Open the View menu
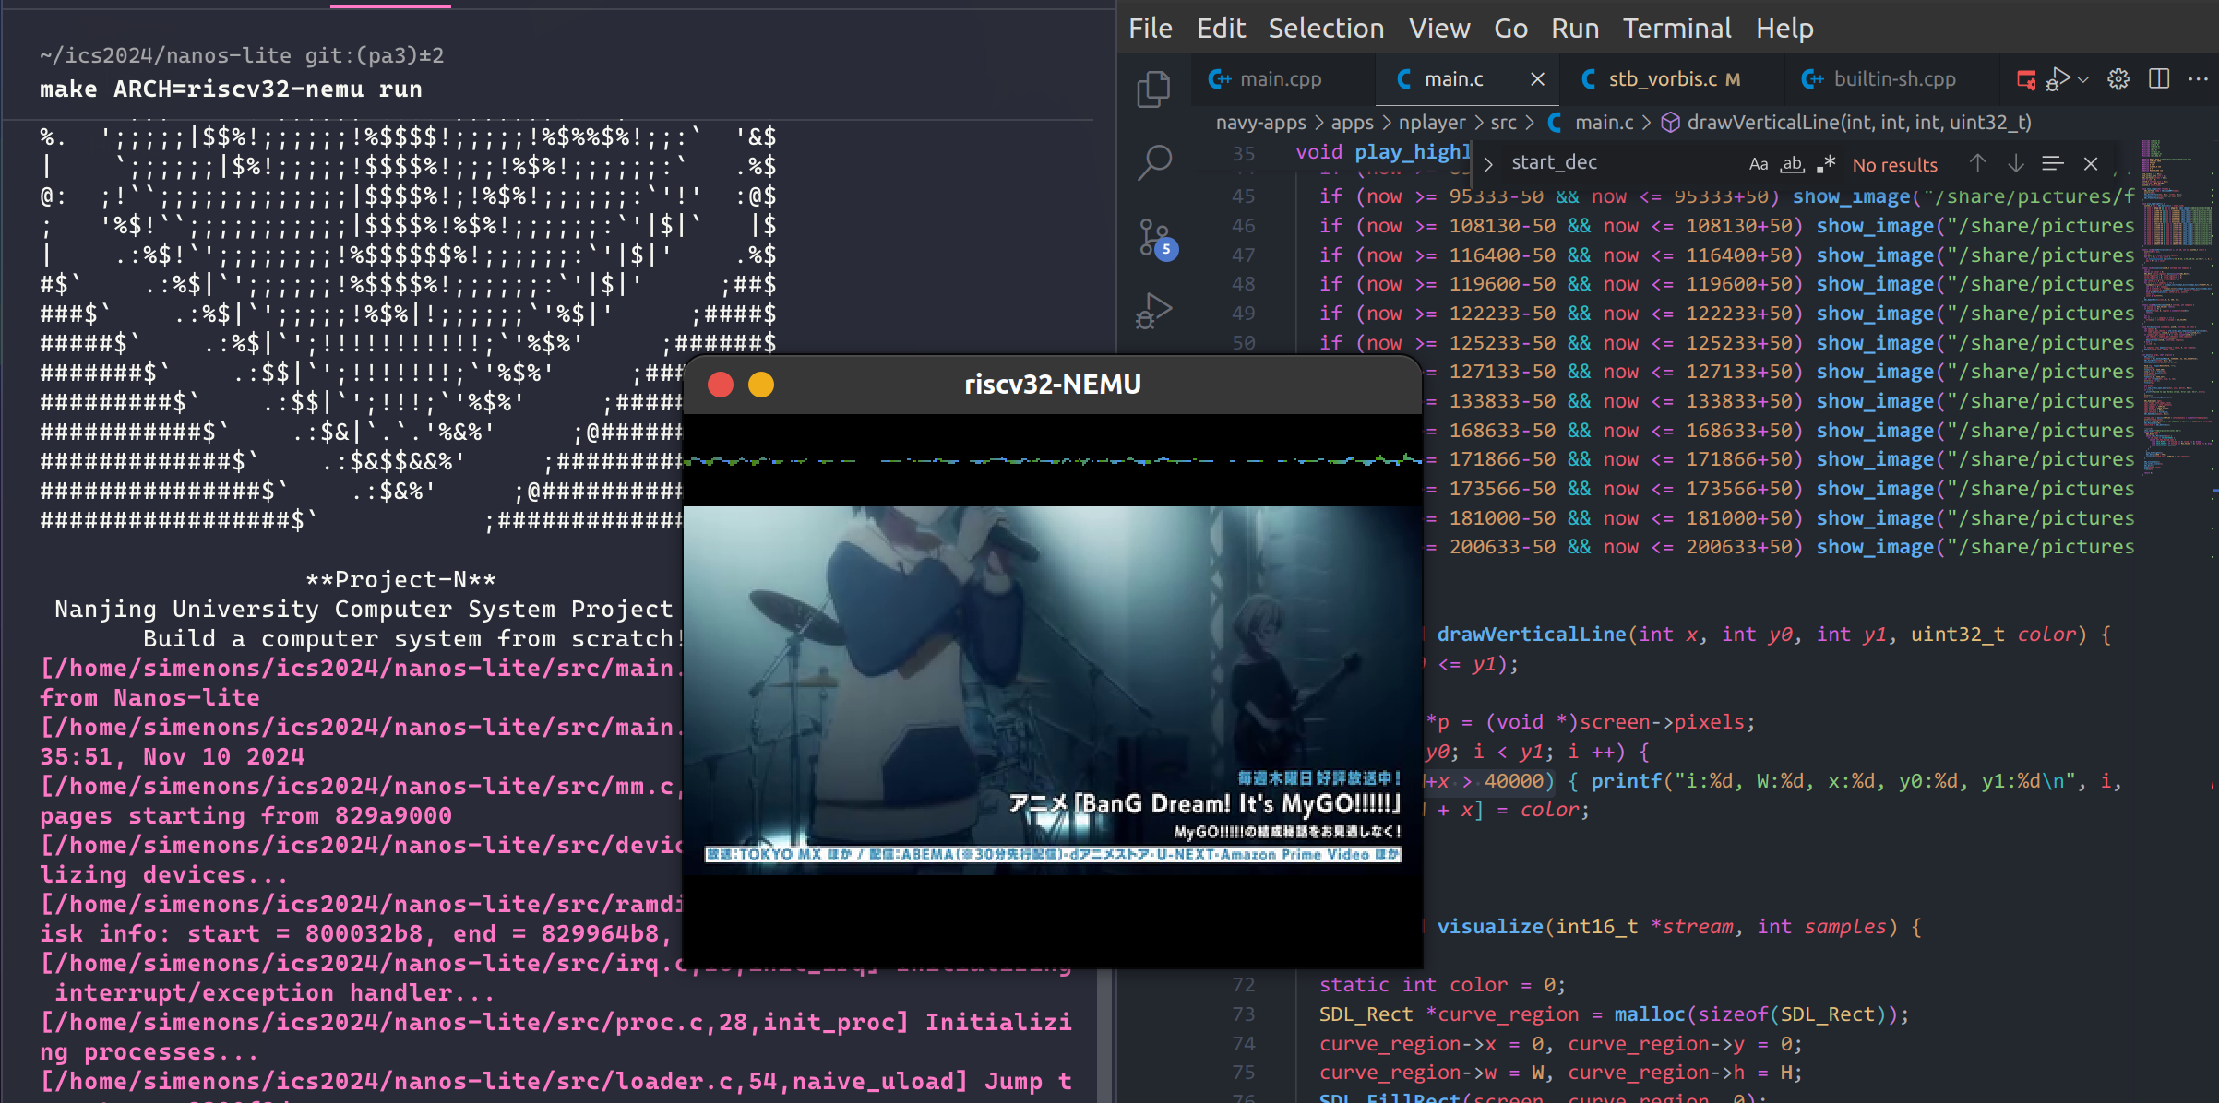This screenshot has height=1103, width=2219. coord(1439,29)
